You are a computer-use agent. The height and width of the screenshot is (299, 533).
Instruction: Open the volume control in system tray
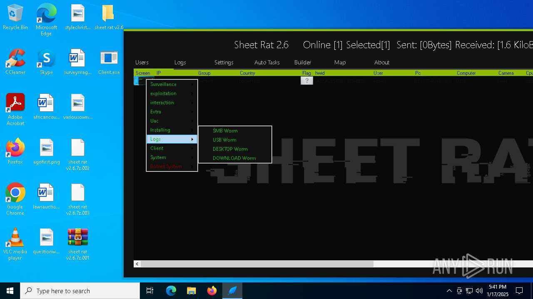[x=479, y=291]
